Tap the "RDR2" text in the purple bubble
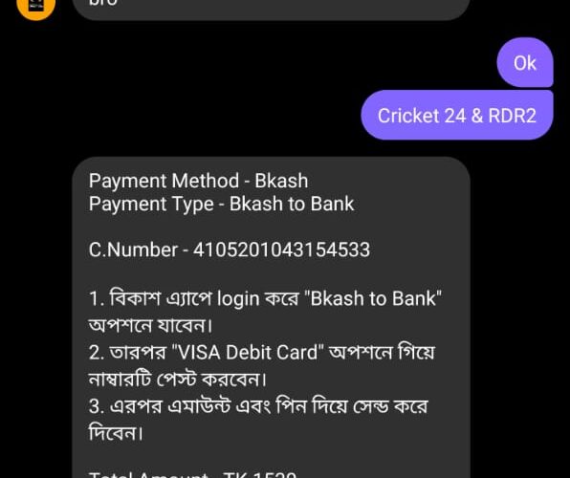The image size is (570, 478). pyautogui.click(x=513, y=116)
